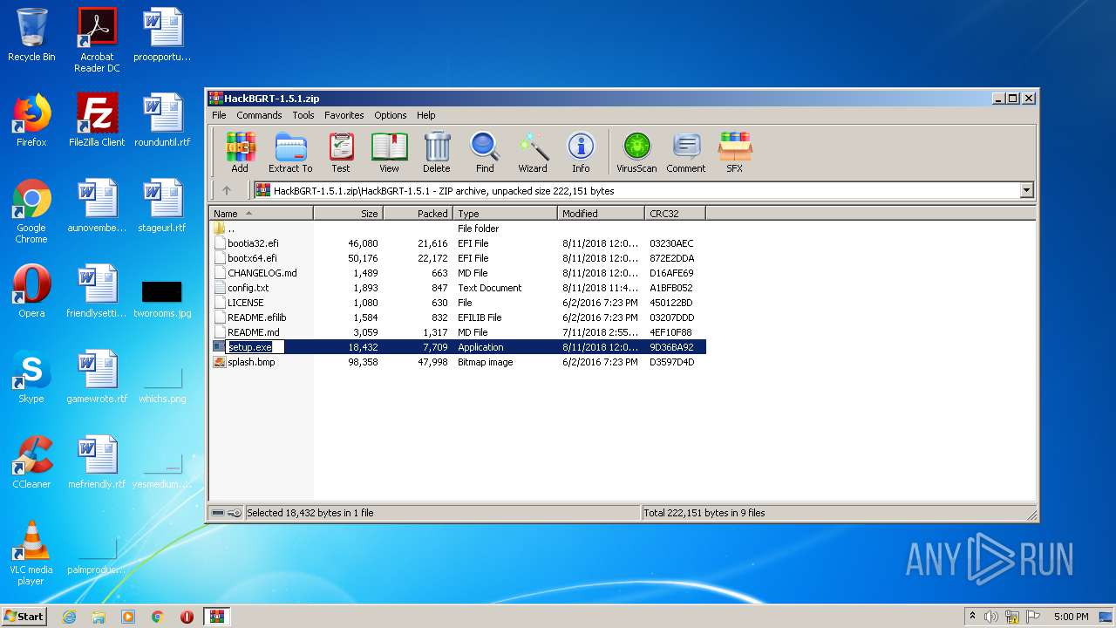1116x628 pixels.
Task: Select LICENSE file row
Action: (x=458, y=303)
